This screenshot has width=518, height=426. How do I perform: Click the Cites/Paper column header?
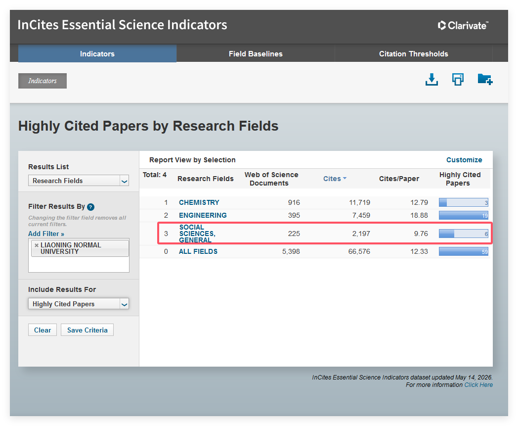pyautogui.click(x=399, y=179)
